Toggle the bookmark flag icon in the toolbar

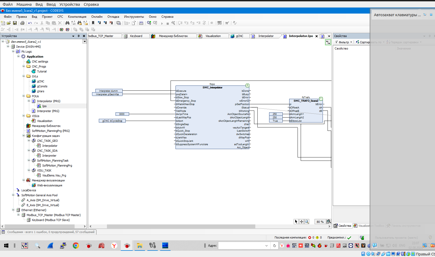tap(93, 23)
